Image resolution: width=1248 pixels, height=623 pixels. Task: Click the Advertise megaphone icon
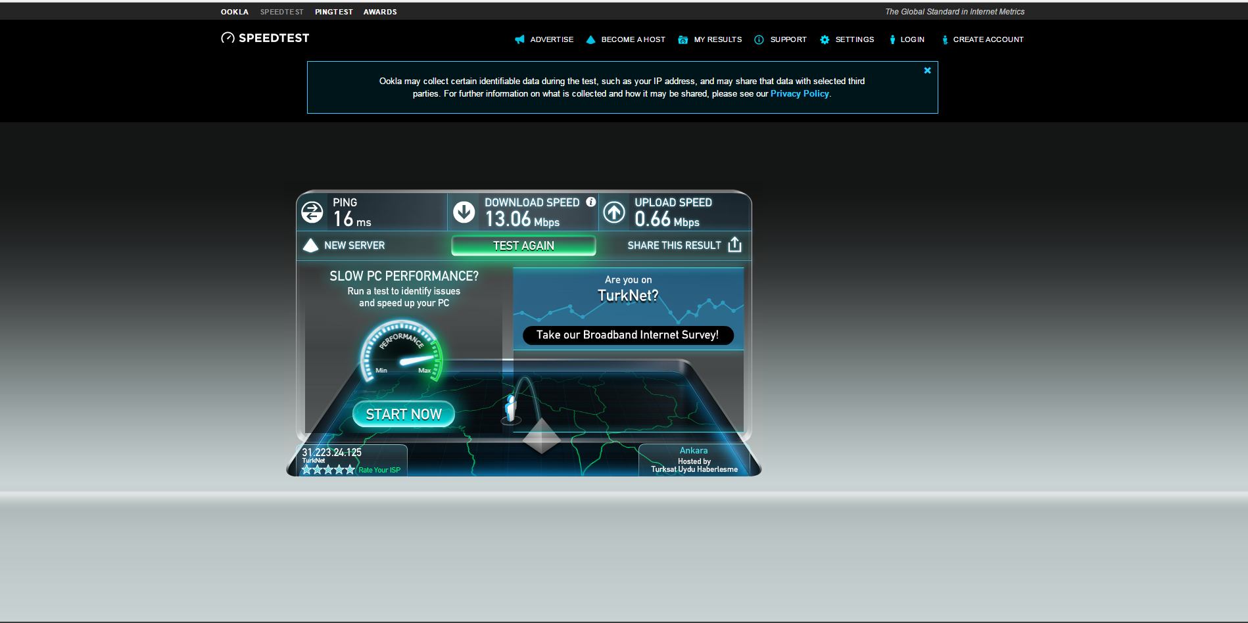pyautogui.click(x=519, y=39)
